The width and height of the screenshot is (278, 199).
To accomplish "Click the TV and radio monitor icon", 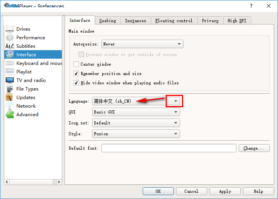I will point(10,80).
